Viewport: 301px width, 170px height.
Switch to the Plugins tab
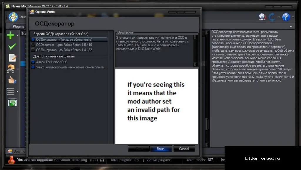[x=19, y=26]
